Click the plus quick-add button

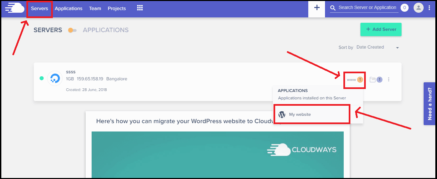(317, 8)
